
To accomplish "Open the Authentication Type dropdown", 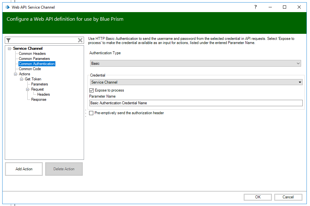I will pyautogui.click(x=195, y=63).
